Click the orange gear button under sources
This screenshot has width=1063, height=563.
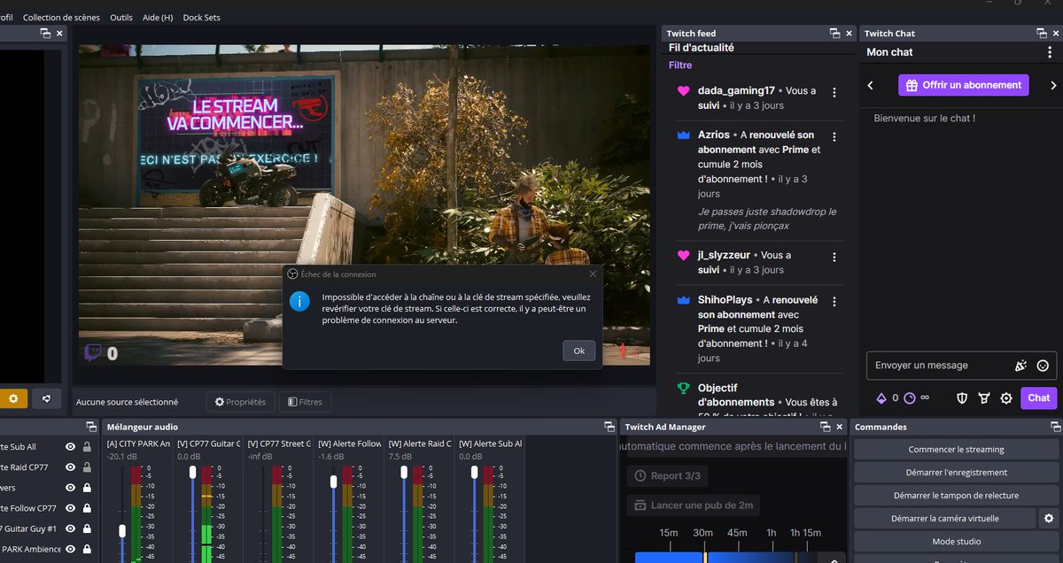point(13,398)
